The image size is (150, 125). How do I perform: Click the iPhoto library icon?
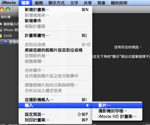(1, 30)
